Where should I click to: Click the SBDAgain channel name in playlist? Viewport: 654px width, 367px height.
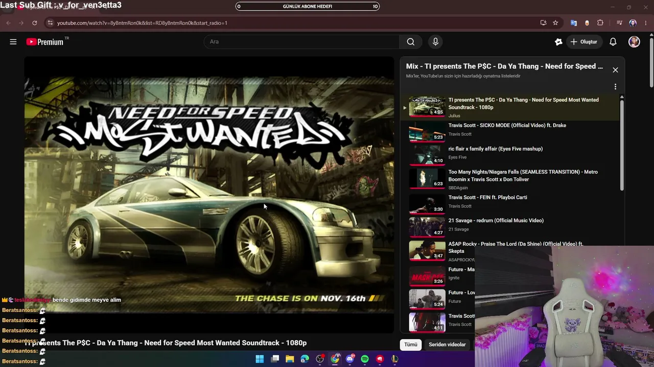click(x=458, y=188)
